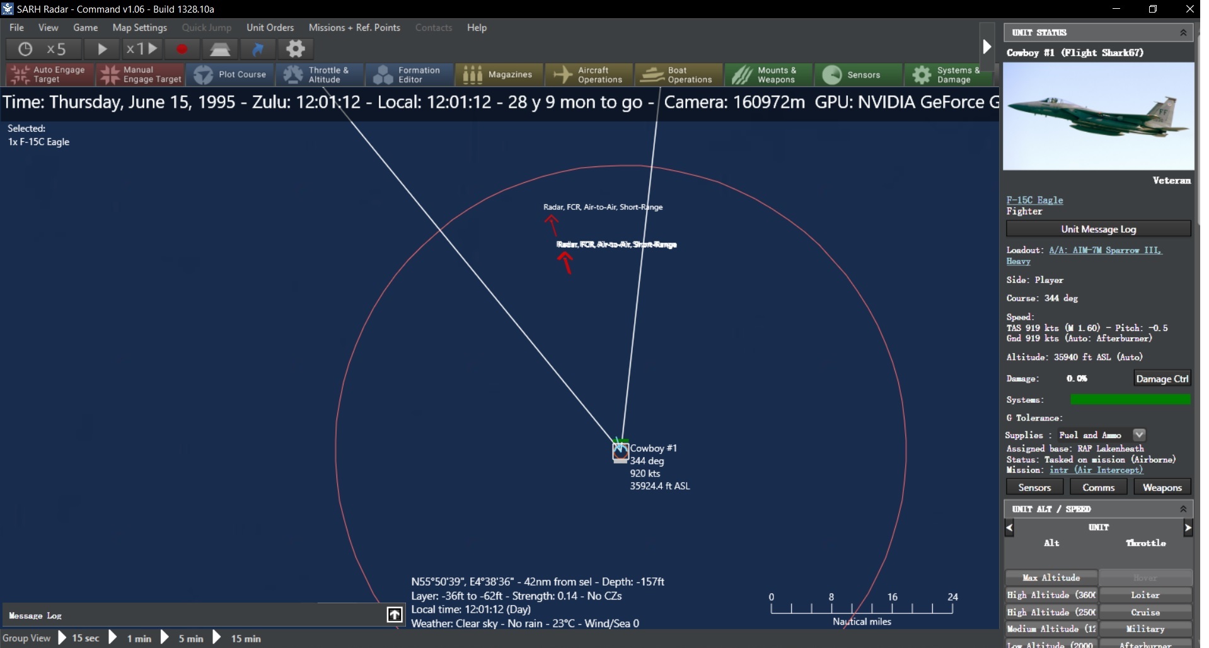This screenshot has width=1209, height=648.
Task: Advance time by 15 min
Action: pos(237,638)
